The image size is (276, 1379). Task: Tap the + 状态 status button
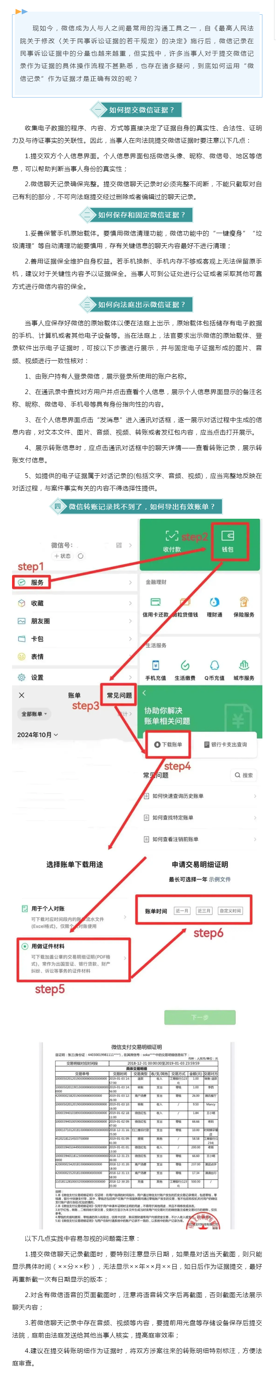[62, 556]
